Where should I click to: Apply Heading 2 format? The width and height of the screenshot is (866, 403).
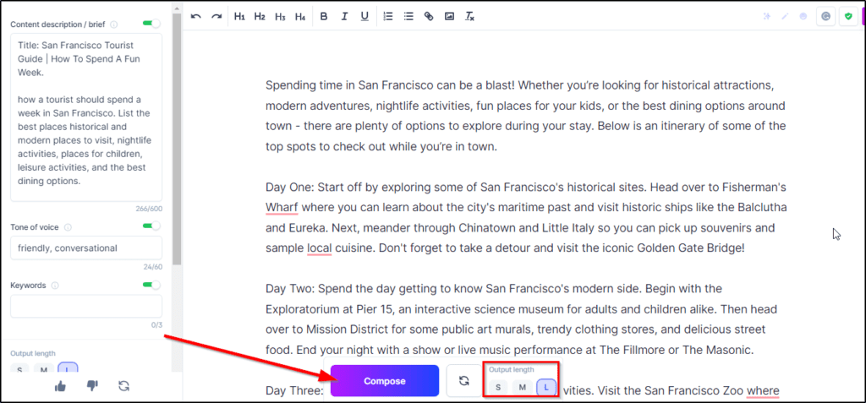[260, 16]
